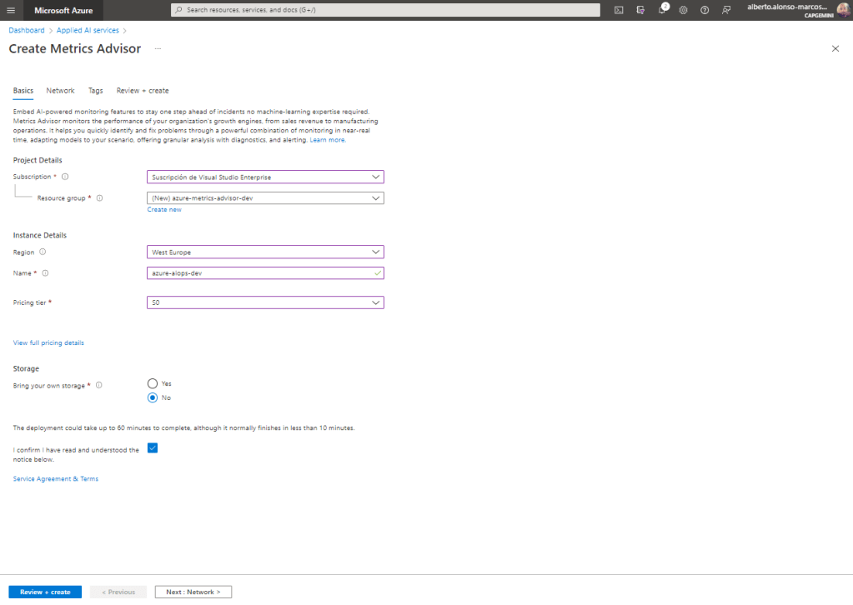Click the info icon beside Subscription

[x=65, y=177]
